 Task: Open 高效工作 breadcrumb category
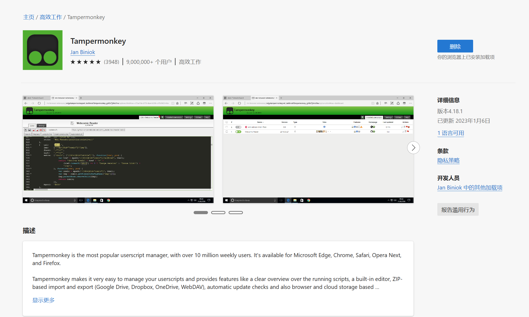click(51, 17)
